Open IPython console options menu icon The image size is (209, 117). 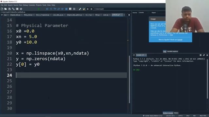click(207, 55)
